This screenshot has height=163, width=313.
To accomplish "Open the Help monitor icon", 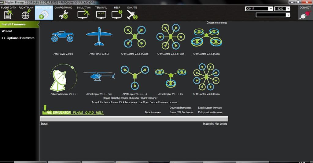I will click(x=117, y=15).
